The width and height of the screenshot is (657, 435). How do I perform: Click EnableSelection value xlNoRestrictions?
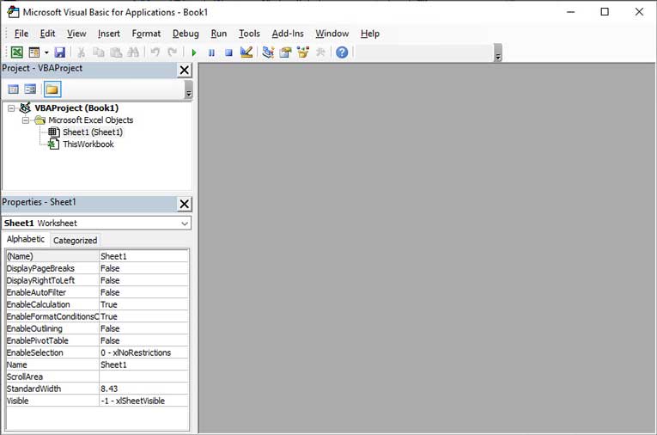[143, 352]
